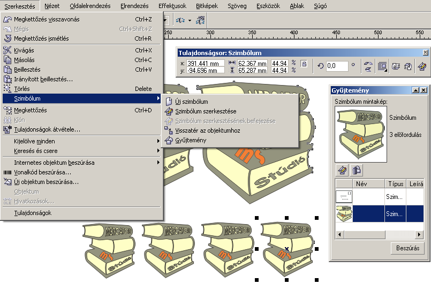
Task: Click the rotation angle field
Action: tap(337, 66)
